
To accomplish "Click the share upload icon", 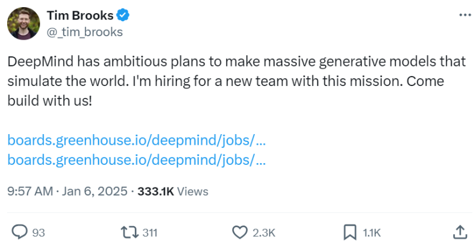I will (459, 232).
